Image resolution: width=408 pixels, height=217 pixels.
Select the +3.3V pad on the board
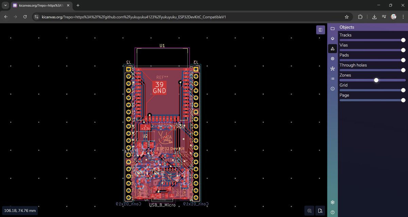145,128
